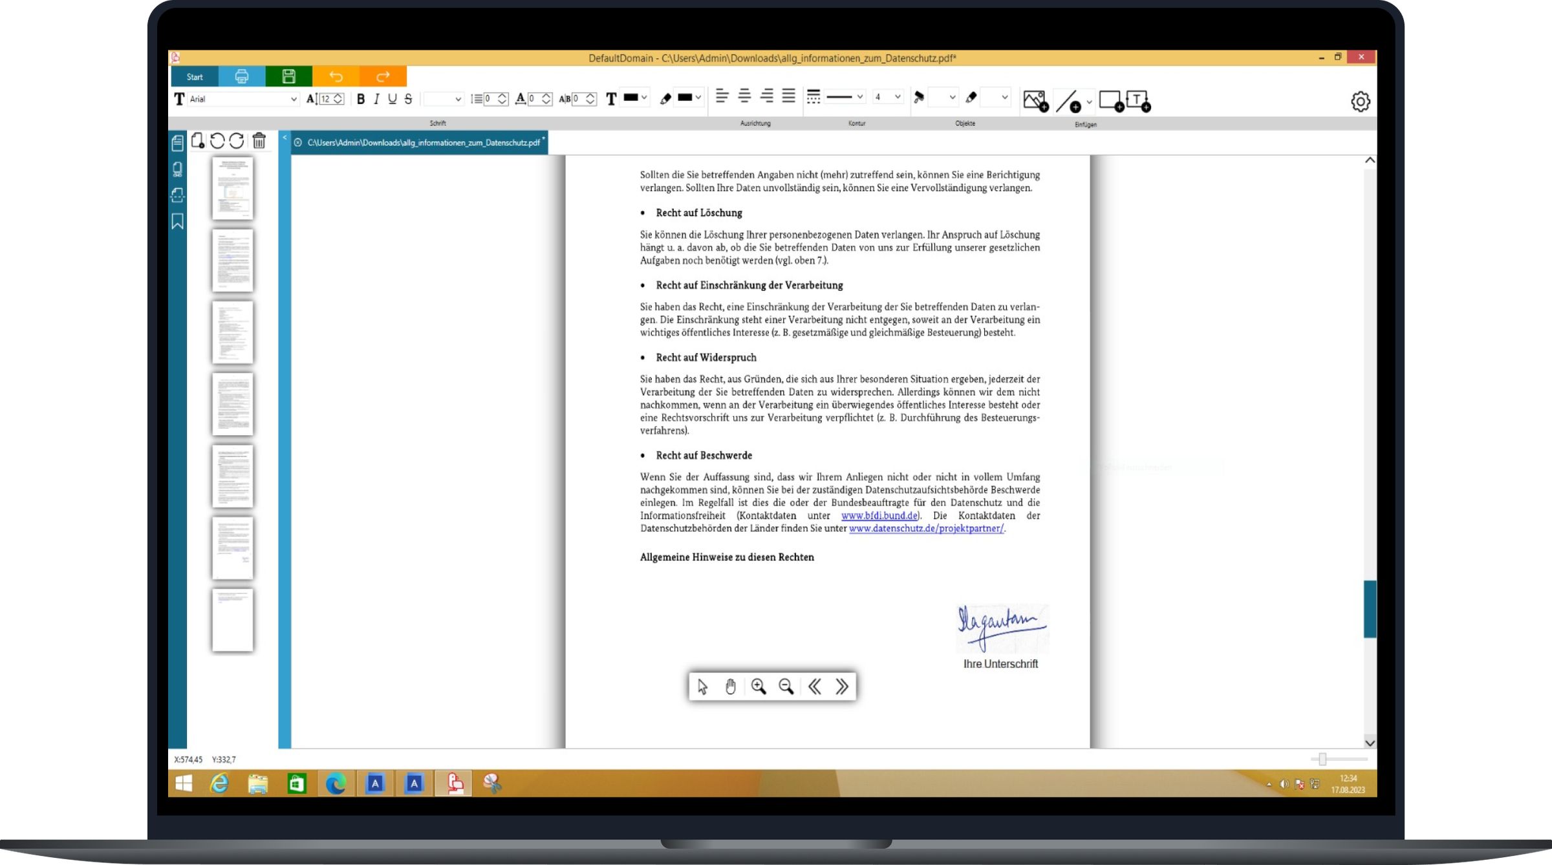Open the contour line style dropdown
1552x865 pixels.
pos(845,97)
